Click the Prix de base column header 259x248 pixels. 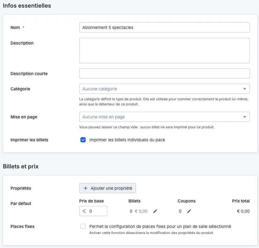click(x=92, y=201)
